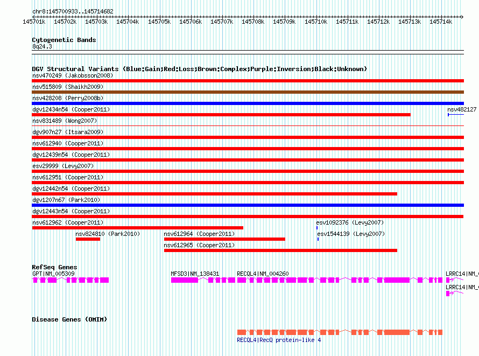Click the orange RECQL4 OMIM disease gene track
This screenshot has width=479, height=356.
340,332
